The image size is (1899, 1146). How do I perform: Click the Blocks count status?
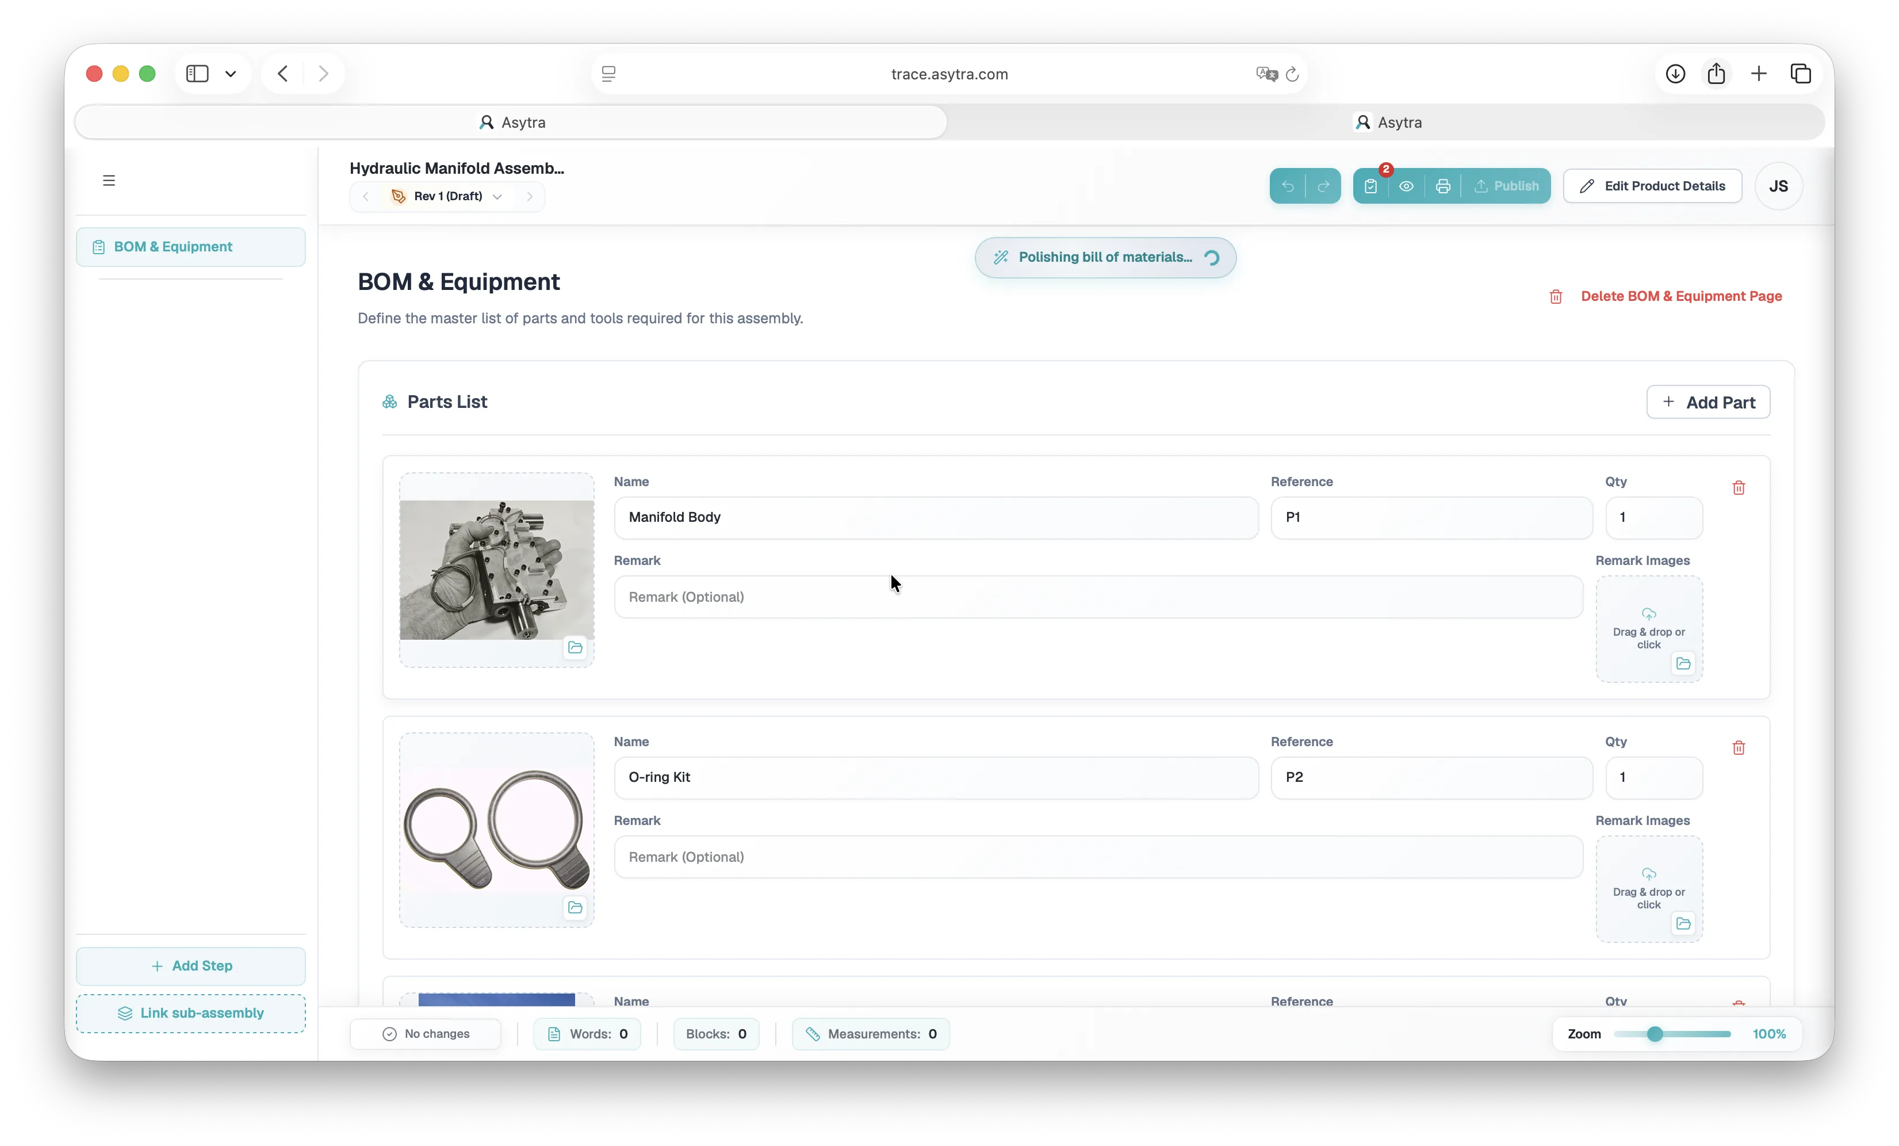tap(716, 1033)
